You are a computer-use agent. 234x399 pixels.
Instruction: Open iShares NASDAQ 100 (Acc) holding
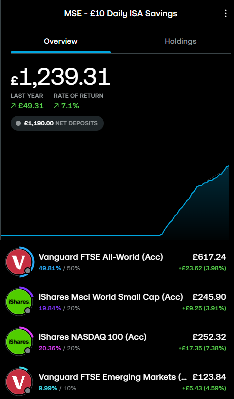point(117,341)
